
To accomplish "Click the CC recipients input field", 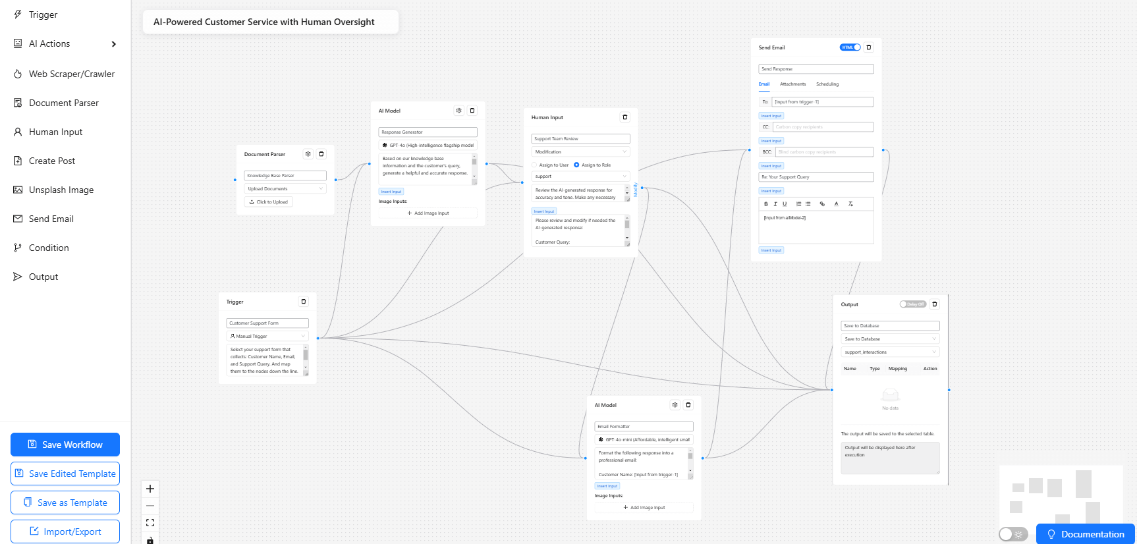I will pyautogui.click(x=823, y=127).
